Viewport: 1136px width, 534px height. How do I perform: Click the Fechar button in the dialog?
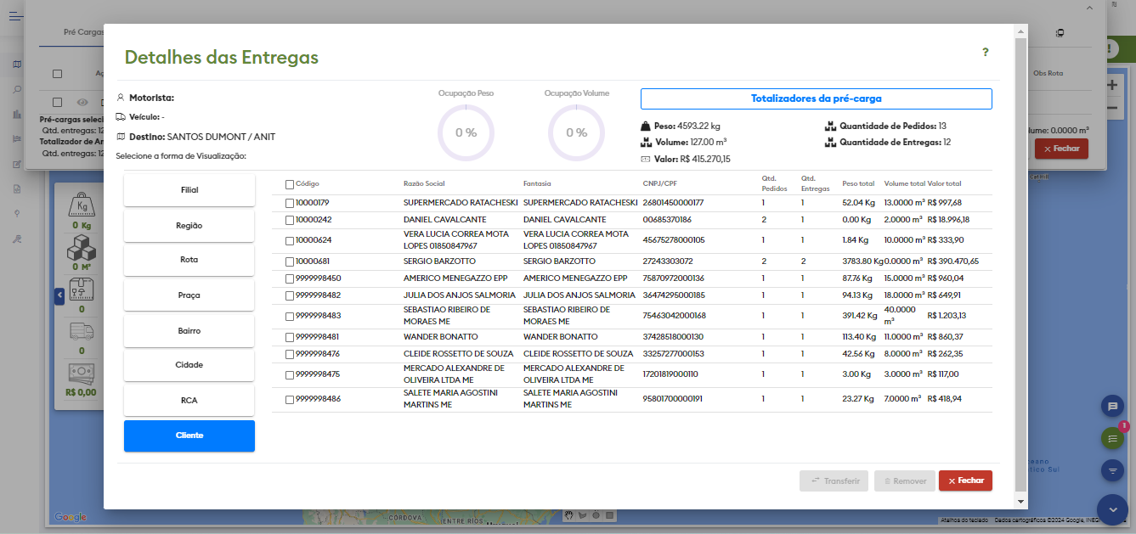pos(964,481)
